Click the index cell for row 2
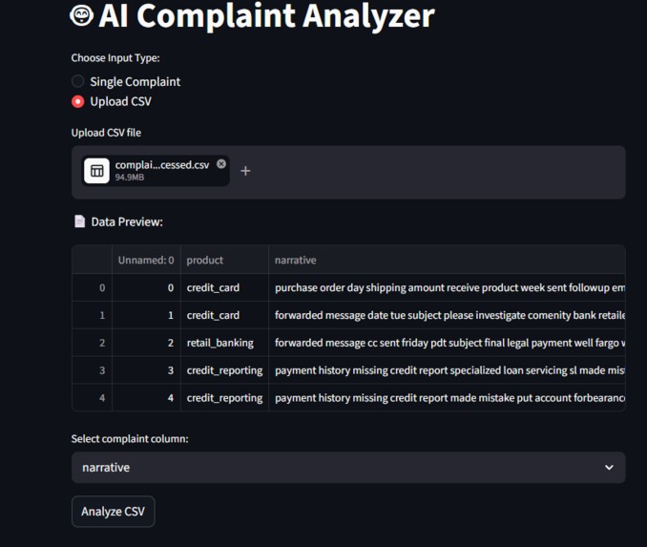The height and width of the screenshot is (547, 647). [x=92, y=343]
